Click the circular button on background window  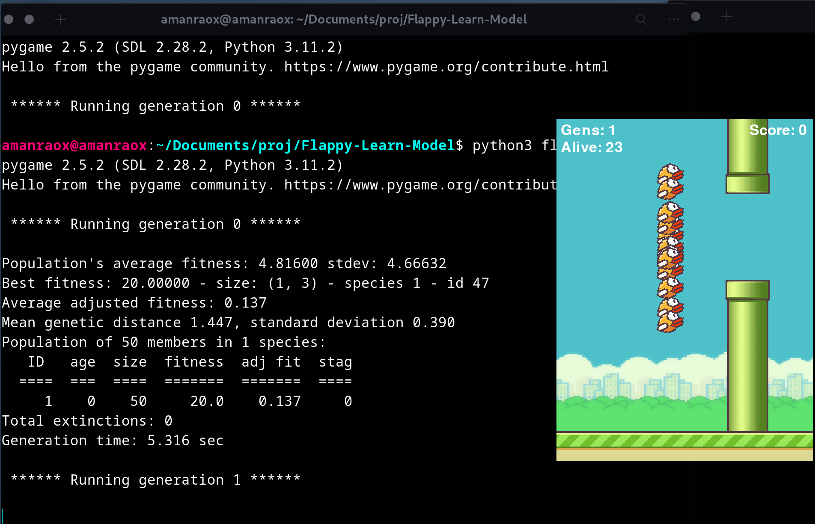(x=696, y=17)
